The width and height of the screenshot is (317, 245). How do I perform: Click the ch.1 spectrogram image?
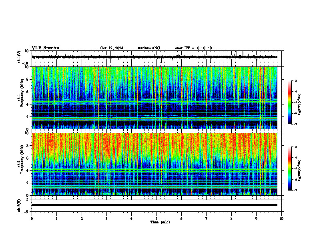(154, 98)
